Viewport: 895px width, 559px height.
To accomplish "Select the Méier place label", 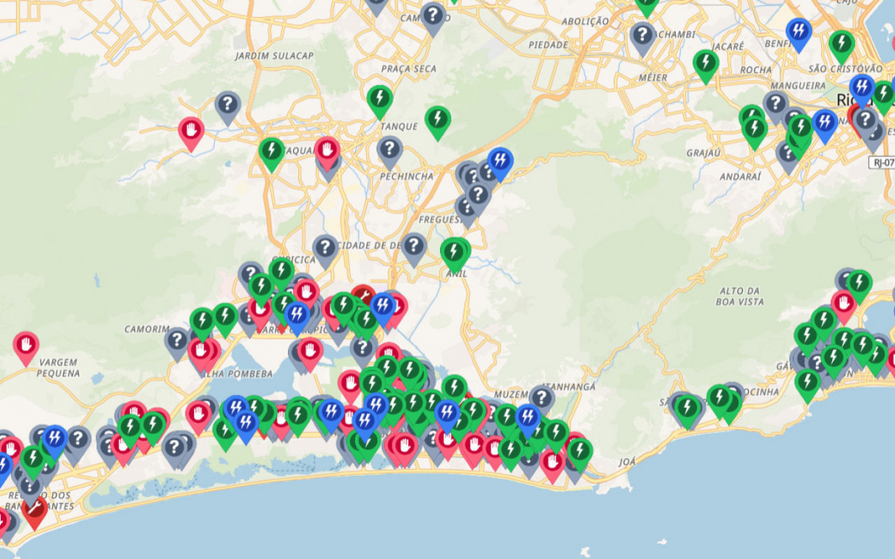I will click(x=653, y=77).
